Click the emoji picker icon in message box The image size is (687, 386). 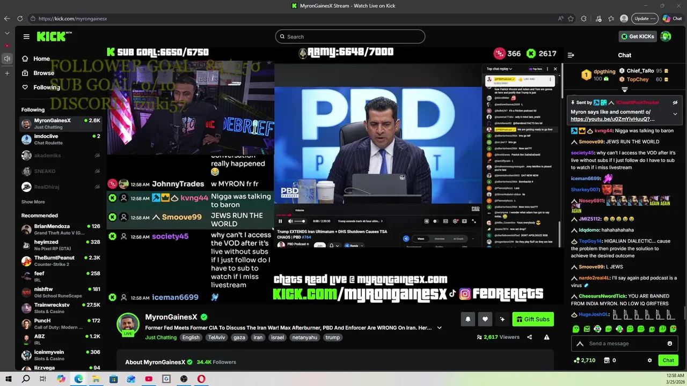(x=670, y=344)
